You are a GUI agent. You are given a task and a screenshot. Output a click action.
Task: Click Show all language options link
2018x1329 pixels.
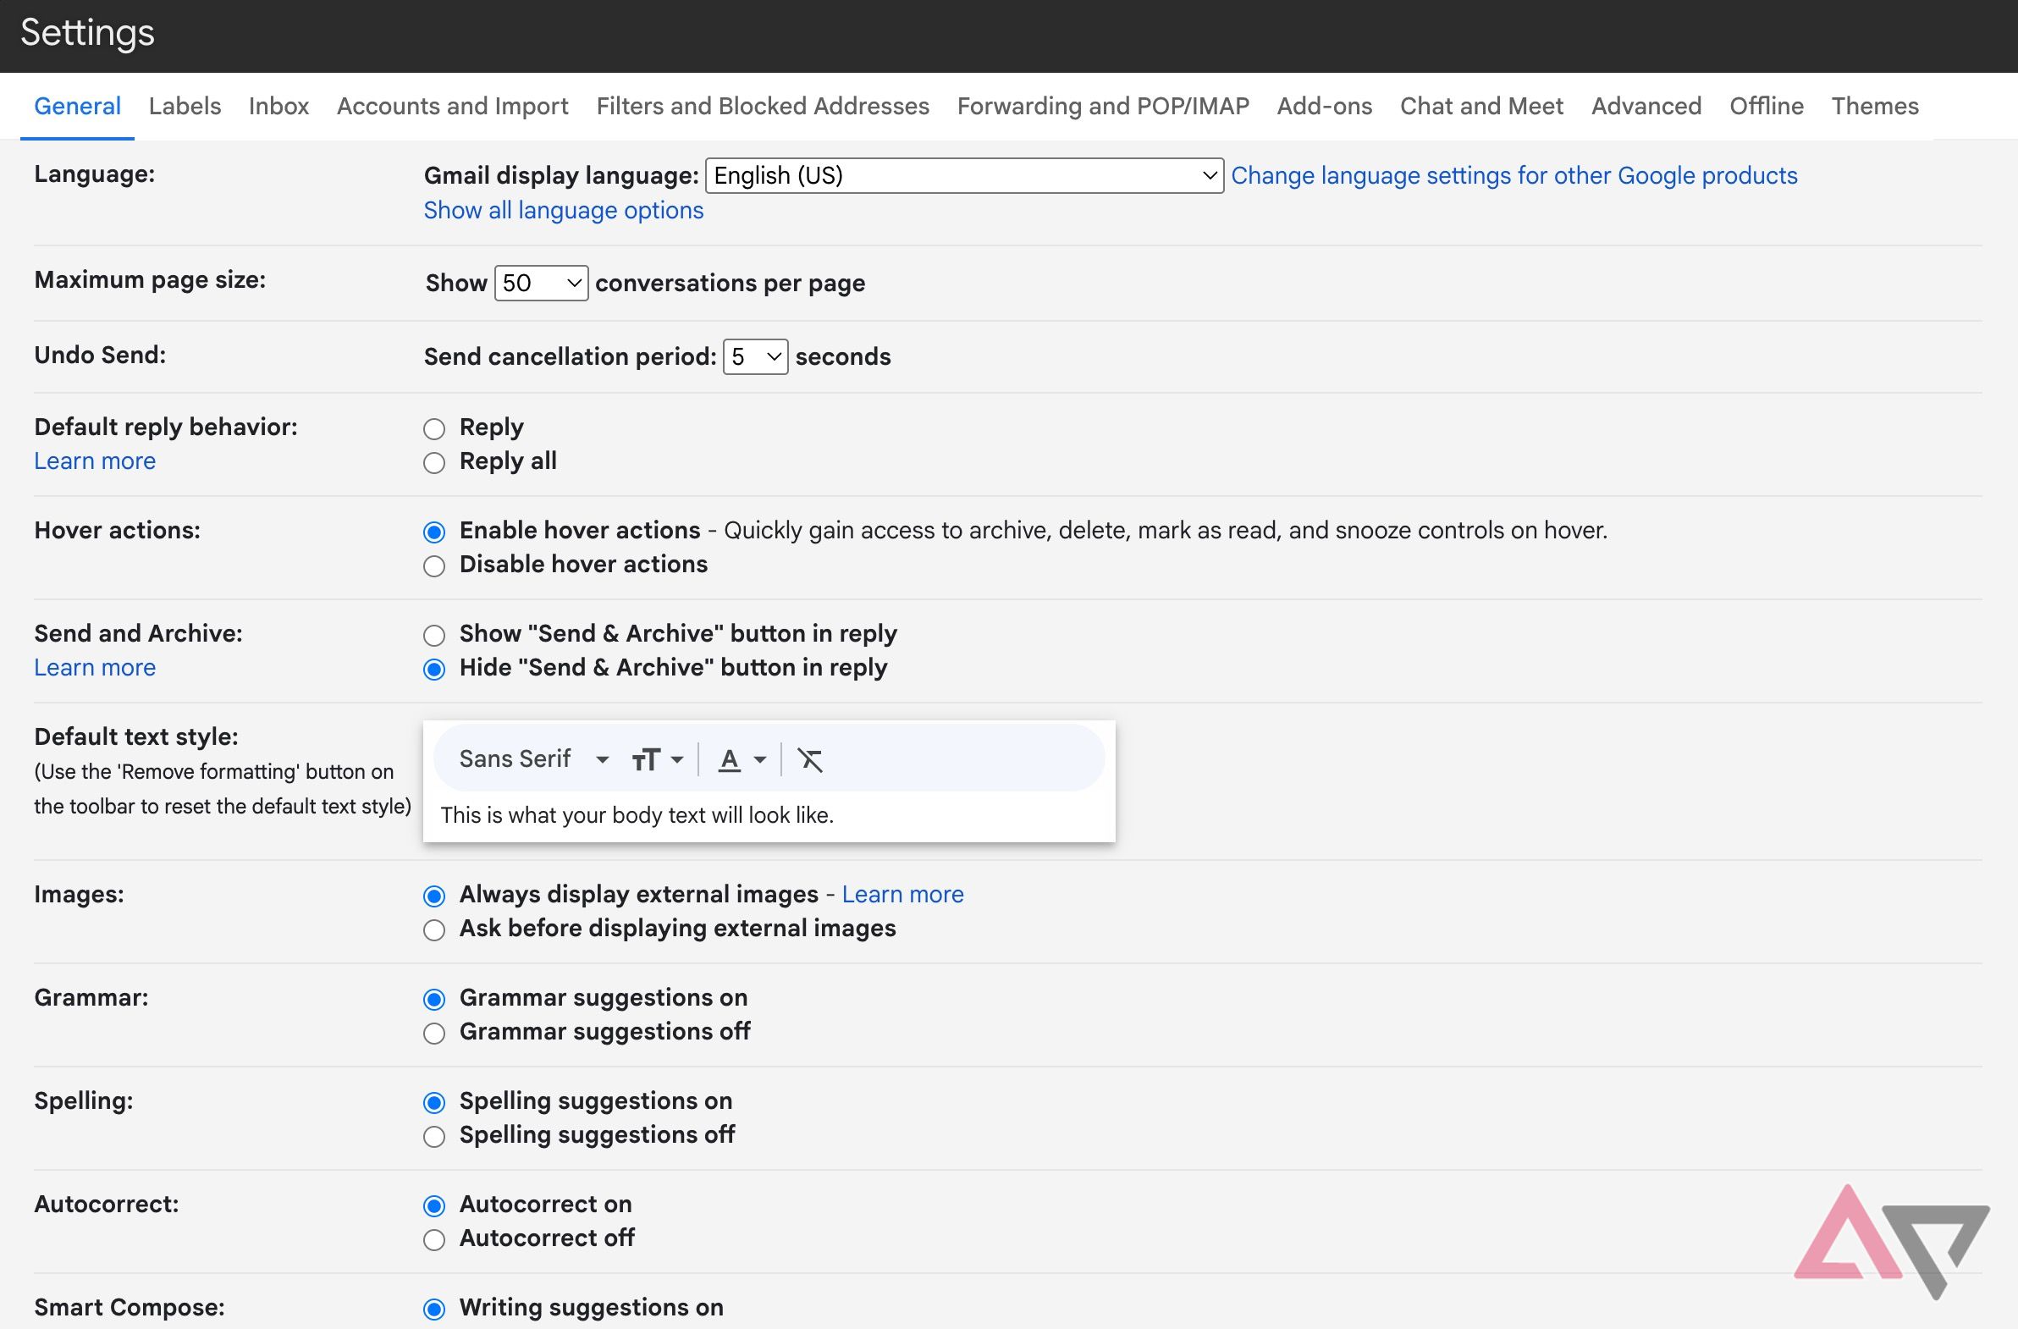pyautogui.click(x=564, y=210)
